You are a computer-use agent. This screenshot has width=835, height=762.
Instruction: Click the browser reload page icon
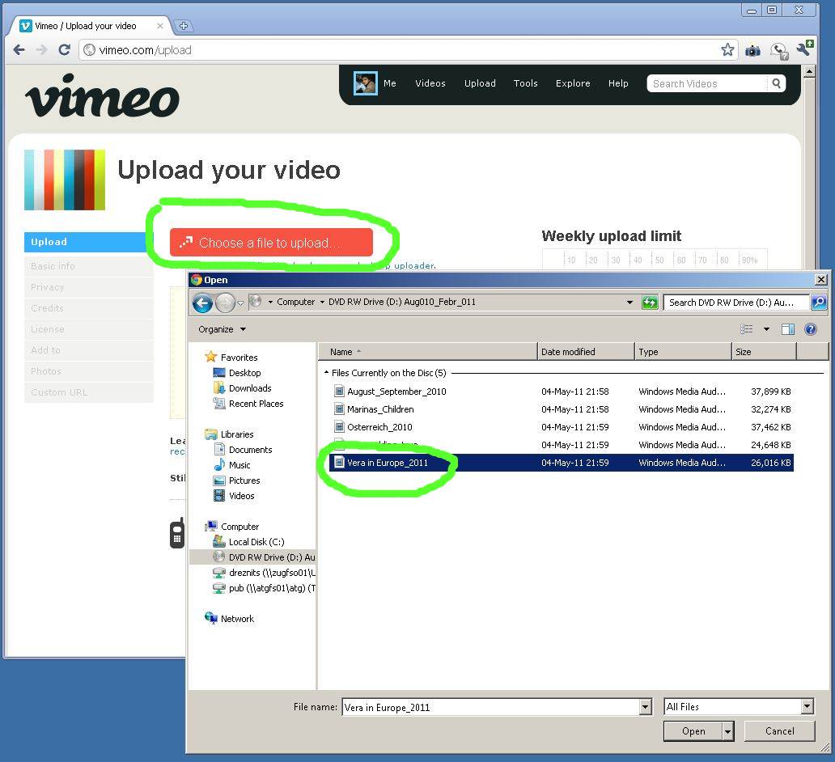click(x=64, y=50)
